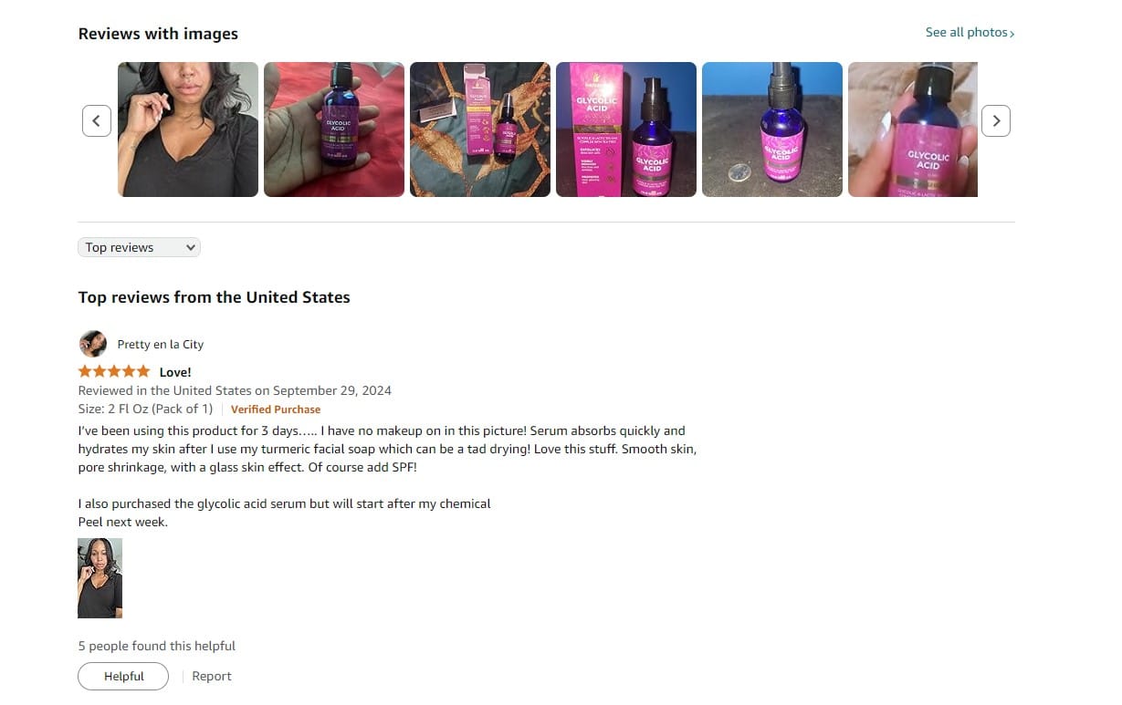Click the See all photos link
Image resolution: width=1122 pixels, height=705 pixels.
(x=967, y=32)
